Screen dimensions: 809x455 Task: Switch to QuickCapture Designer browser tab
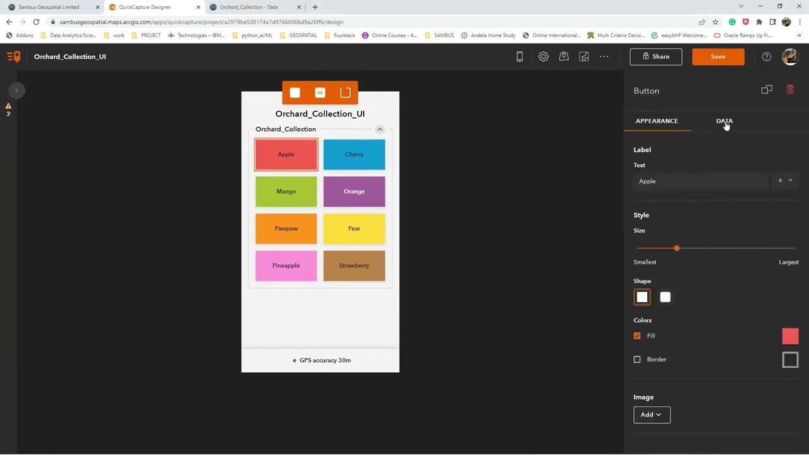154,7
